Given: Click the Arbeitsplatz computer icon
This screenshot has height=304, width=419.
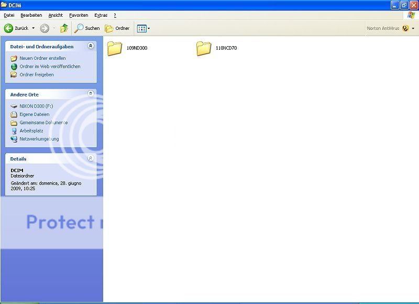Looking at the screenshot, I should [14, 131].
